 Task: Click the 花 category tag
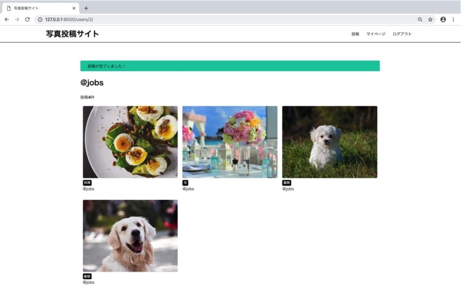point(185,183)
